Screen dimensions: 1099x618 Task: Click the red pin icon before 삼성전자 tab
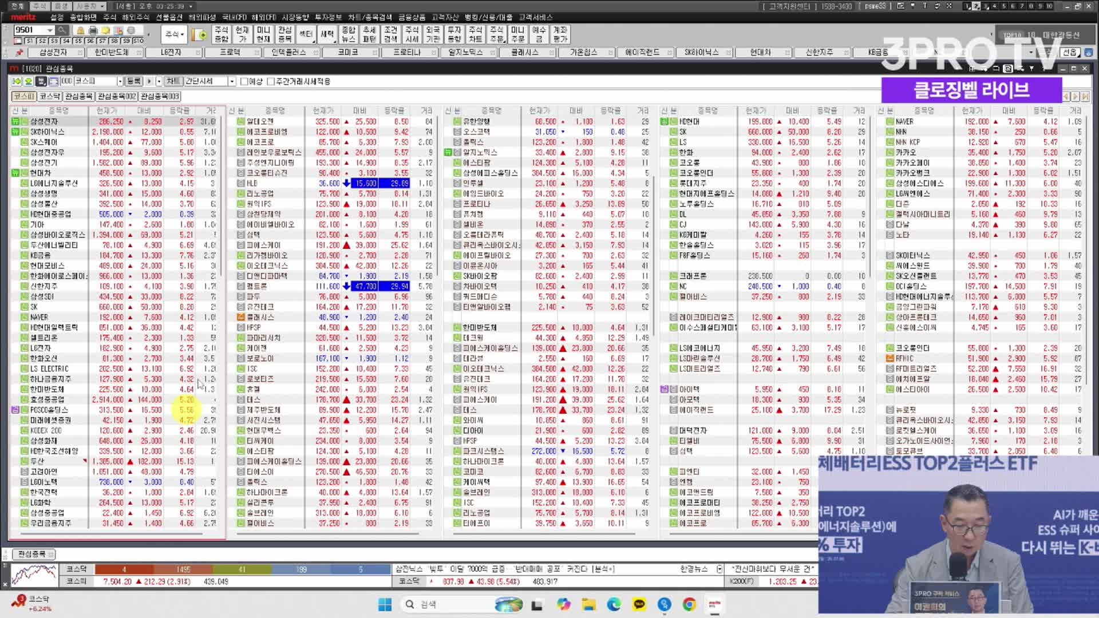point(19,52)
